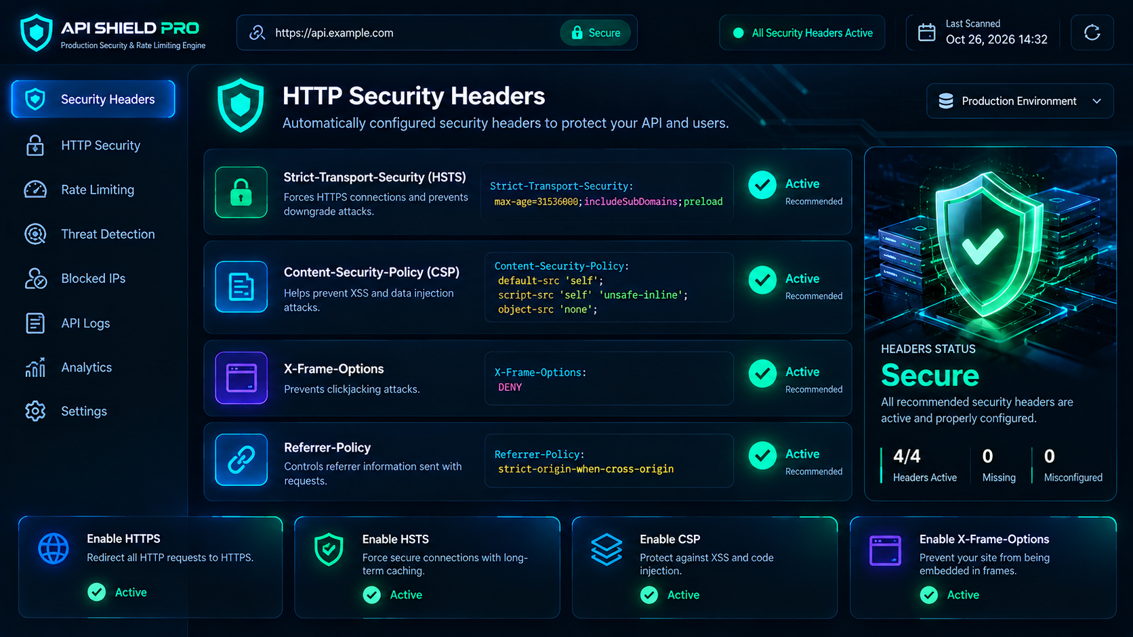Toggle Active check on Enable HTTPS card

tap(97, 592)
